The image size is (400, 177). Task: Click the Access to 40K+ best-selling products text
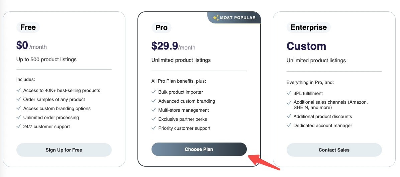click(62, 91)
